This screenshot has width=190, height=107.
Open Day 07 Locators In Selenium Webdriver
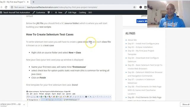click(x=141, y=81)
